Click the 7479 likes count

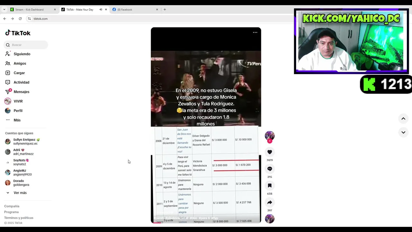coord(270,160)
